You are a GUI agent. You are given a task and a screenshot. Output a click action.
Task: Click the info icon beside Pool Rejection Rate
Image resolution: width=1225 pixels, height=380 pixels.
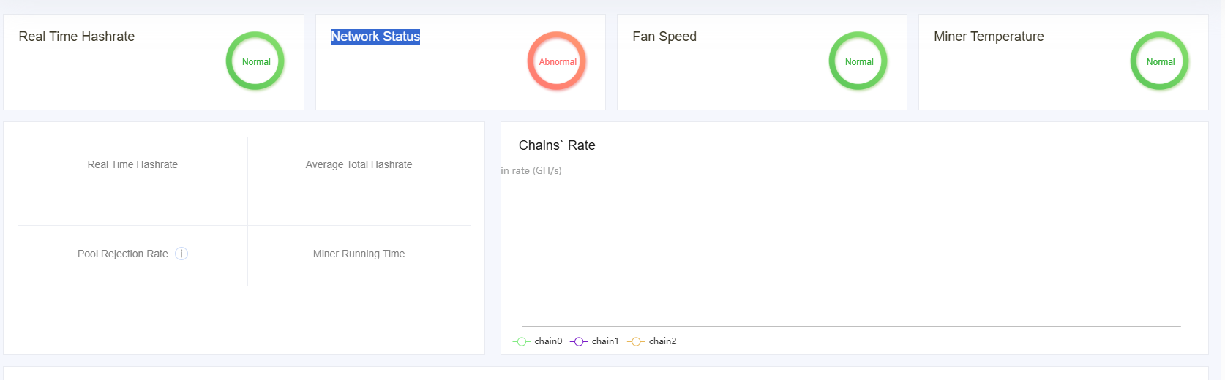181,254
